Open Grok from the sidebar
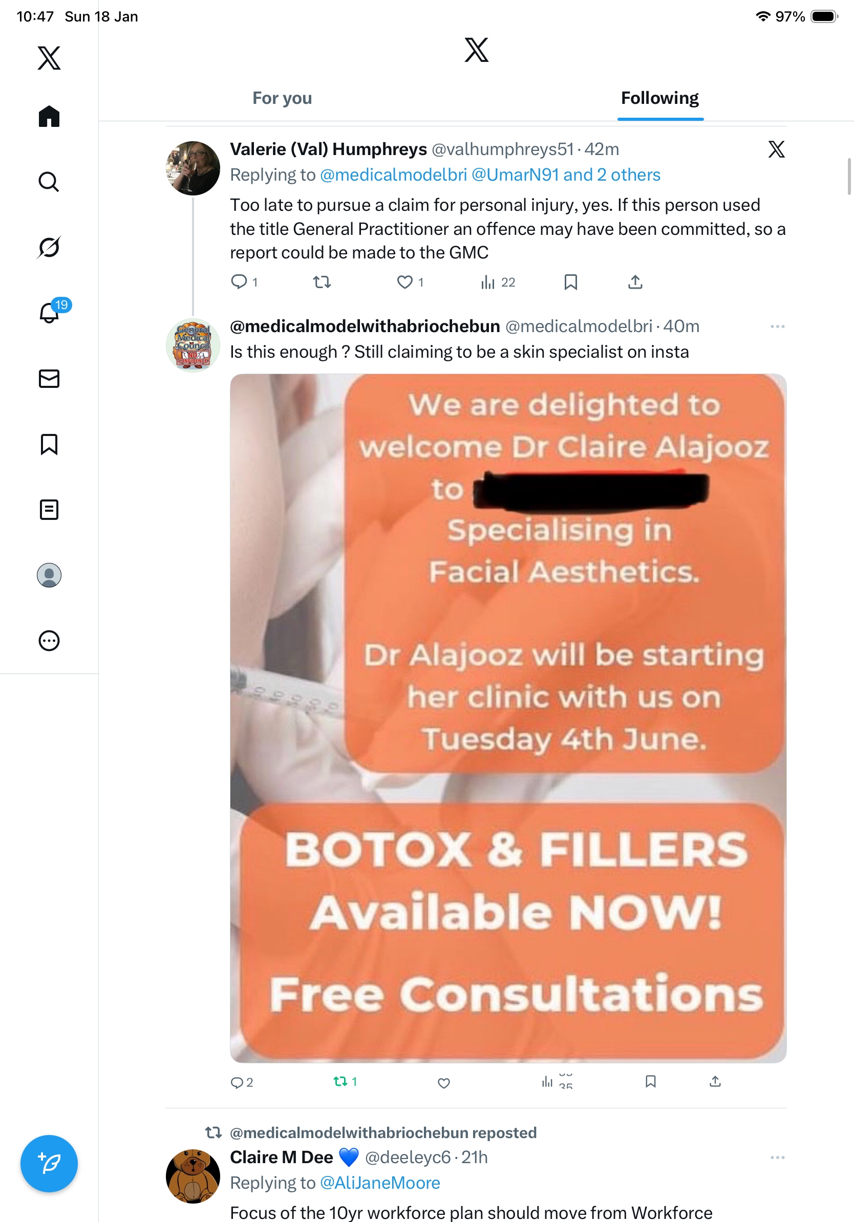854x1222 pixels. pyautogui.click(x=49, y=247)
